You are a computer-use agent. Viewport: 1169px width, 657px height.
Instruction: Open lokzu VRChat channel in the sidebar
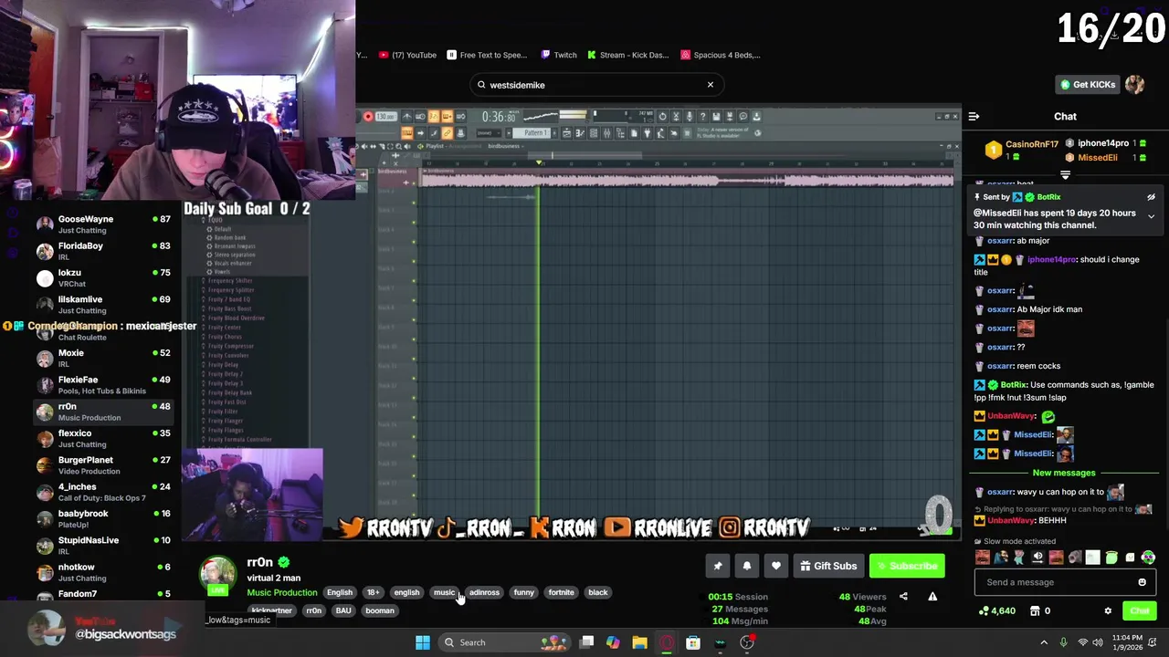103,277
